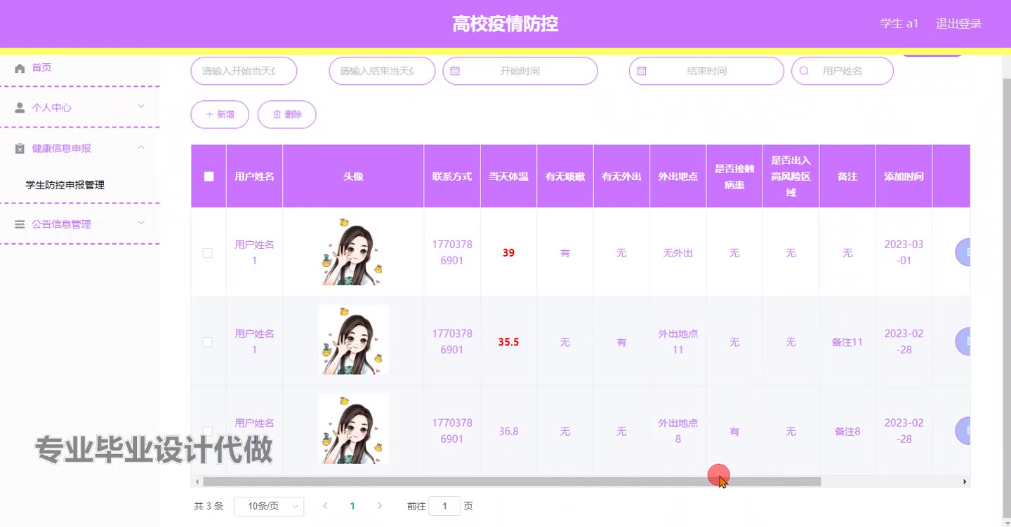Click temperature value 36.8
1011x527 pixels.
click(x=508, y=431)
